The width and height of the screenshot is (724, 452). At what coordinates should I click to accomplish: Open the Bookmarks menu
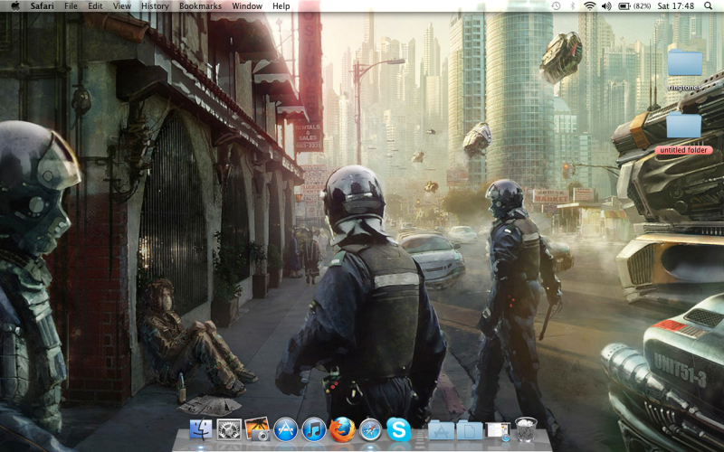pyautogui.click(x=200, y=6)
